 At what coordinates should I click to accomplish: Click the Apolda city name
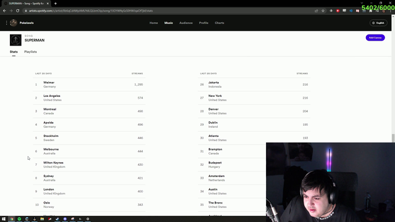click(48, 123)
